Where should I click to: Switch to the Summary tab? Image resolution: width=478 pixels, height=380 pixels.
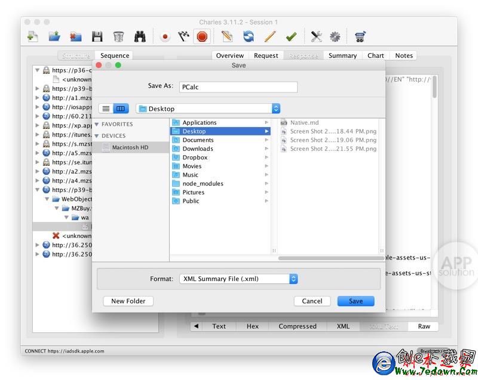tap(342, 55)
